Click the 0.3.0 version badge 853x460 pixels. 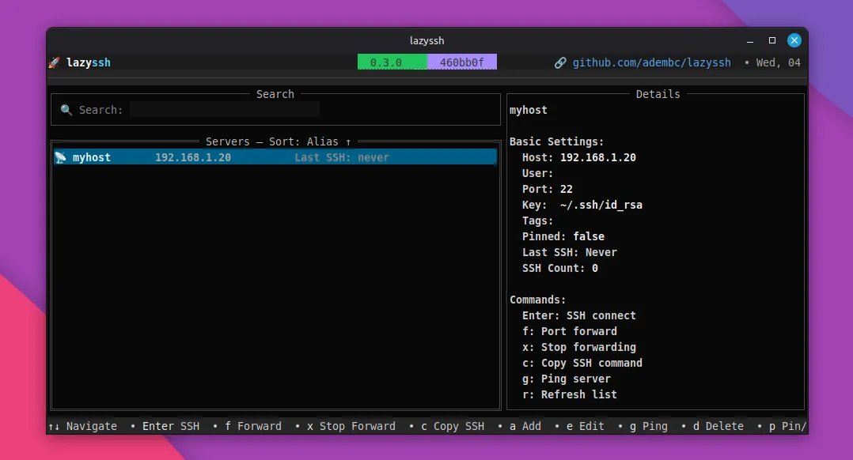tap(392, 62)
